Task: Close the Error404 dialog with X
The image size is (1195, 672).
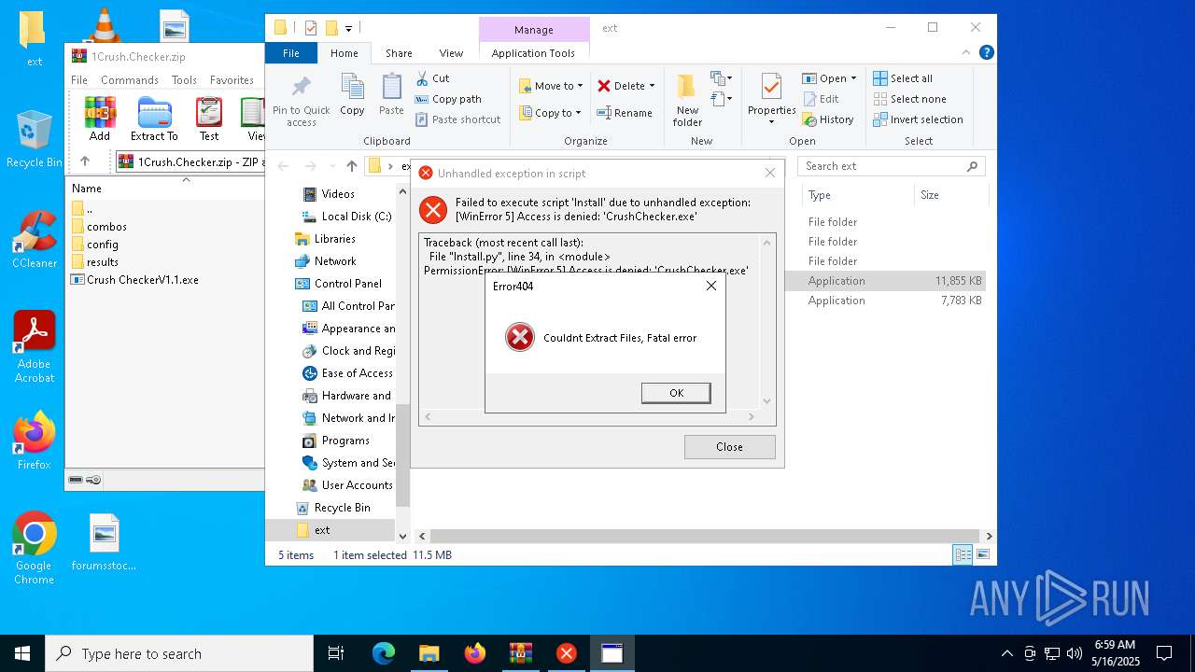Action: coord(711,286)
